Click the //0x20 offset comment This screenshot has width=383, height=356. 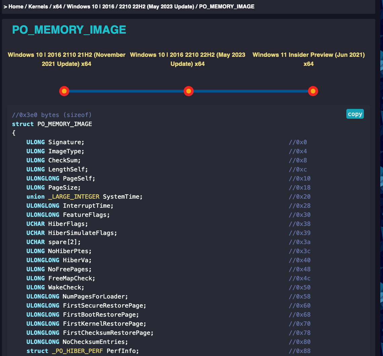tap(300, 197)
